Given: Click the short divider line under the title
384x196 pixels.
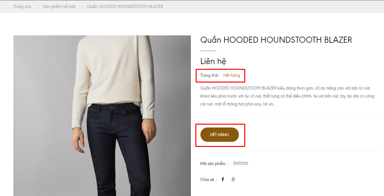Looking at the screenshot, I should [208, 51].
